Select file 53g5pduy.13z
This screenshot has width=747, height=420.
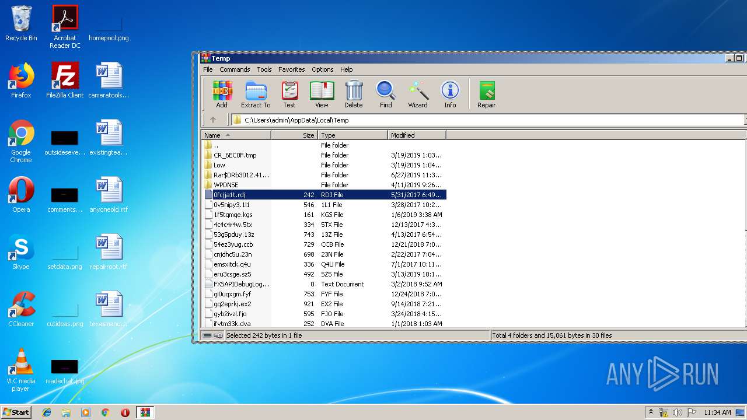click(324, 235)
